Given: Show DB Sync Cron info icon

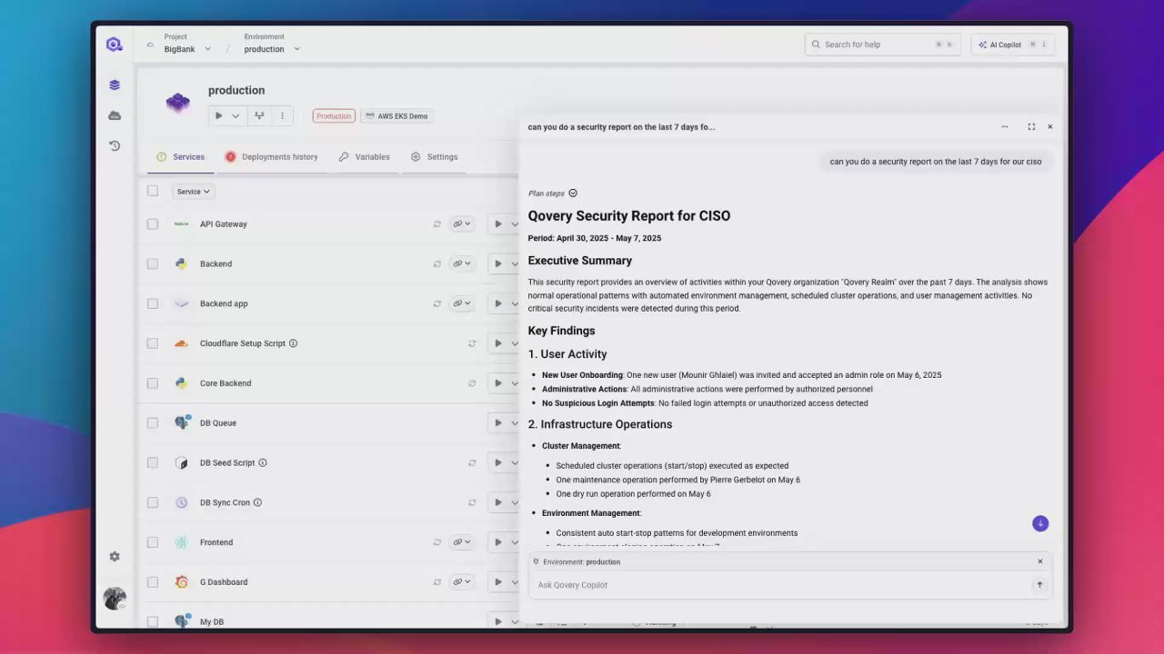Looking at the screenshot, I should pos(257,502).
